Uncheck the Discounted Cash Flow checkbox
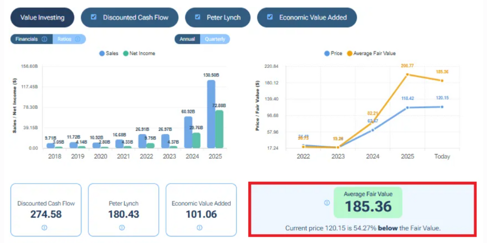487x243 pixels. [x=94, y=17]
